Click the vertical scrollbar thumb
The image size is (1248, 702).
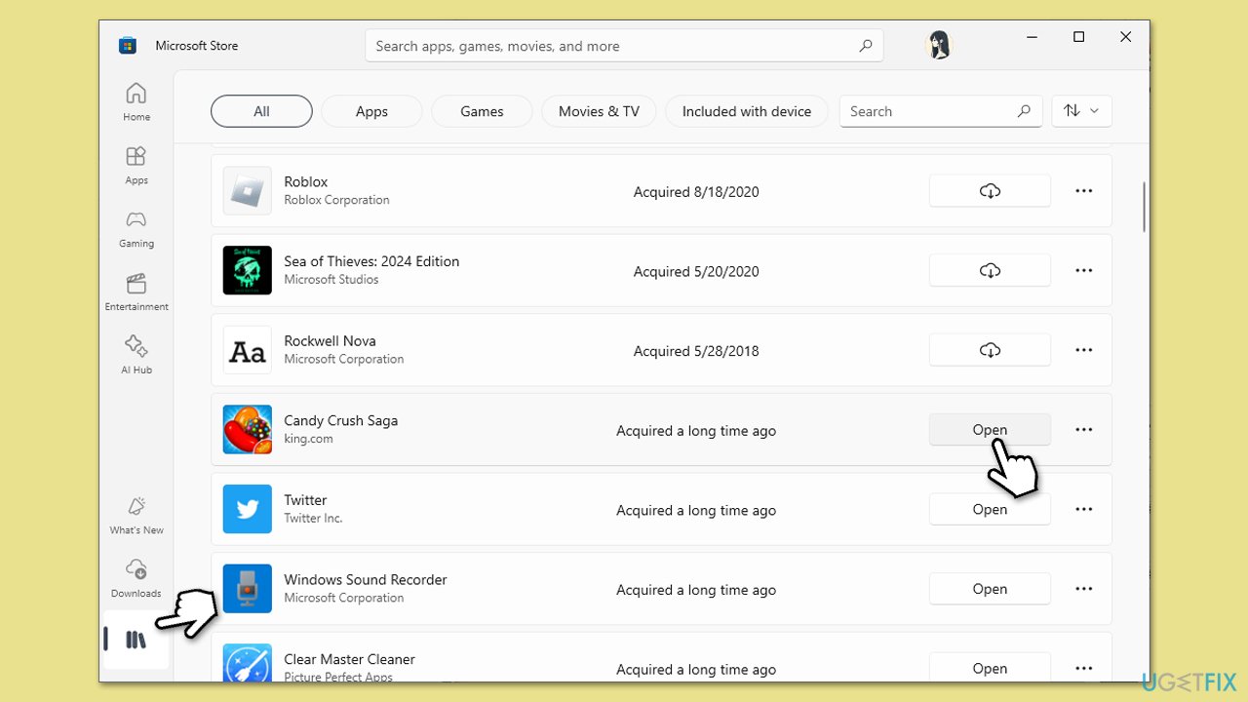[x=1144, y=207]
